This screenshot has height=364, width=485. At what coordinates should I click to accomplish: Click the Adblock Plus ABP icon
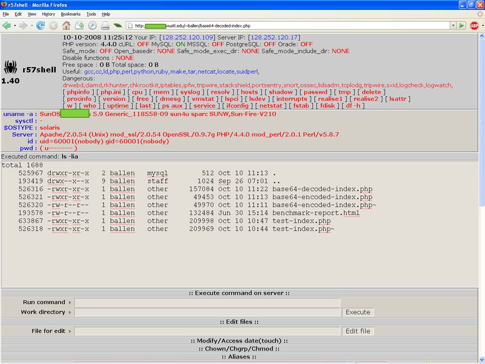(x=474, y=26)
